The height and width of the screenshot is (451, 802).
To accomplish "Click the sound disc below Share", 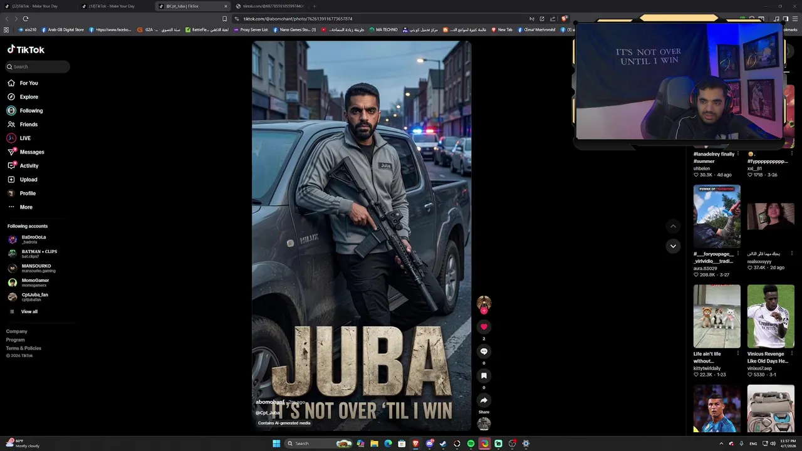I will [x=484, y=424].
